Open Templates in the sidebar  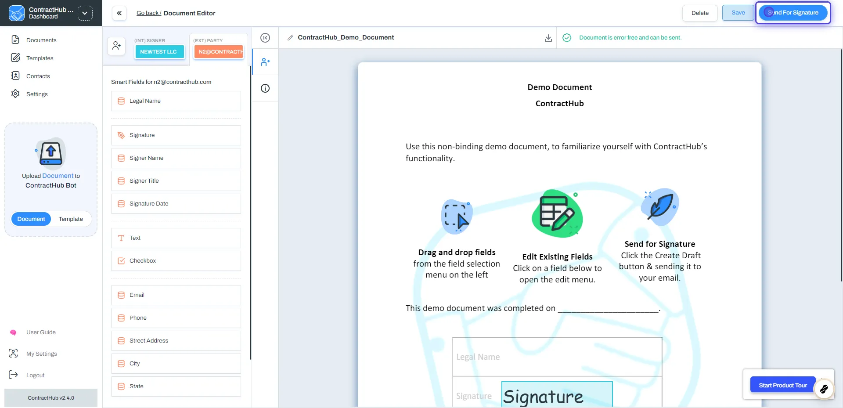pos(40,58)
